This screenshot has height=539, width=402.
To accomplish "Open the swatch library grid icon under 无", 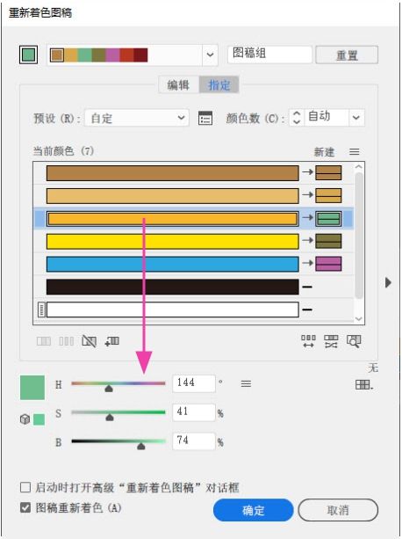I will coord(364,385).
